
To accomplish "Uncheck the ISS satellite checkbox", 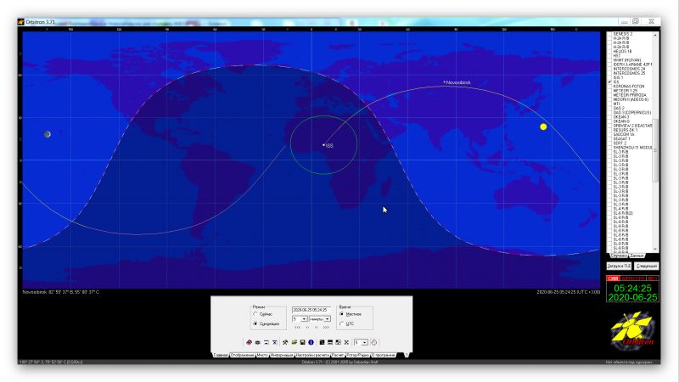I will 609,81.
